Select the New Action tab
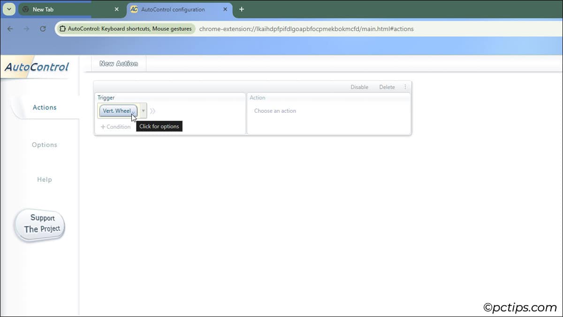This screenshot has width=563, height=317. click(x=119, y=64)
